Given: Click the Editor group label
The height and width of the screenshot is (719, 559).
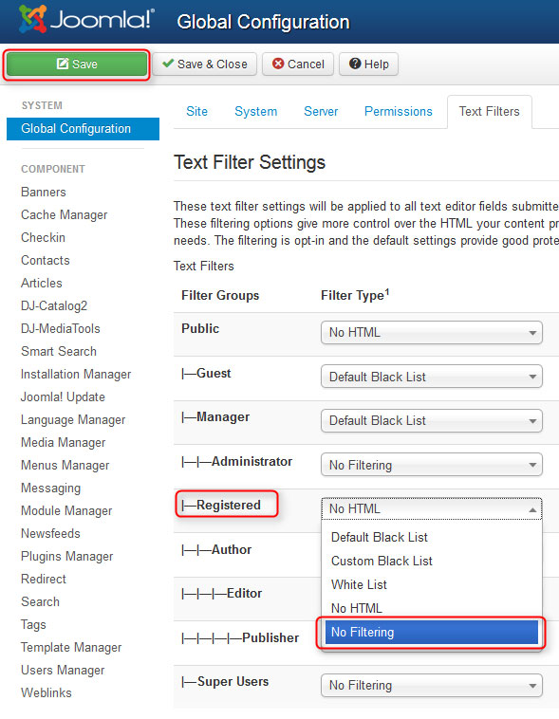Looking at the screenshot, I should 222,594.
